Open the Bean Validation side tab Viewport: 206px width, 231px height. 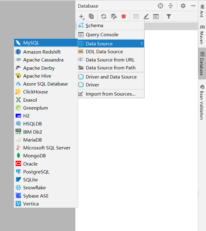[x=202, y=102]
